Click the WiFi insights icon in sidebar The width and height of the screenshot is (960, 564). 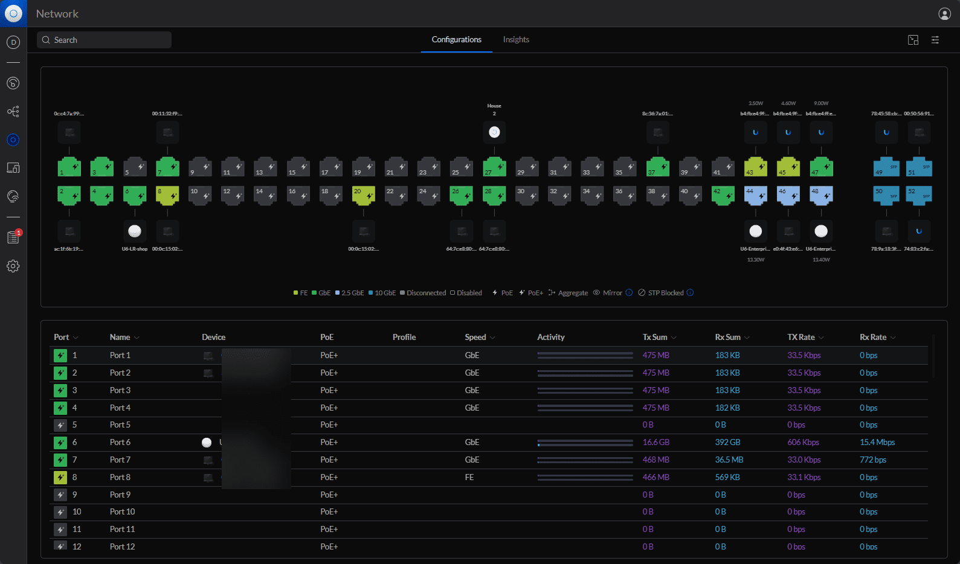[x=13, y=196]
